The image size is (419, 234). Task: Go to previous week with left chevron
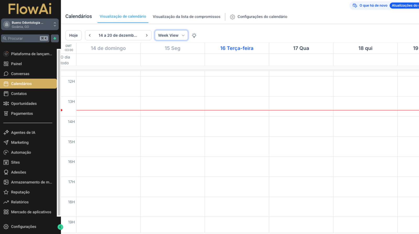tap(90, 35)
